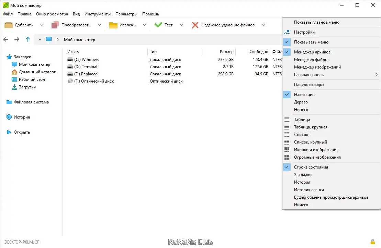
Task: Go back with the left arrow
Action: 6,39
